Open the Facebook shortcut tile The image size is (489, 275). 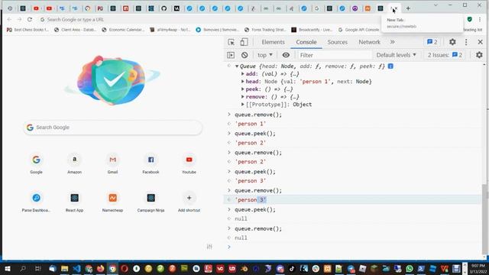[x=151, y=163]
